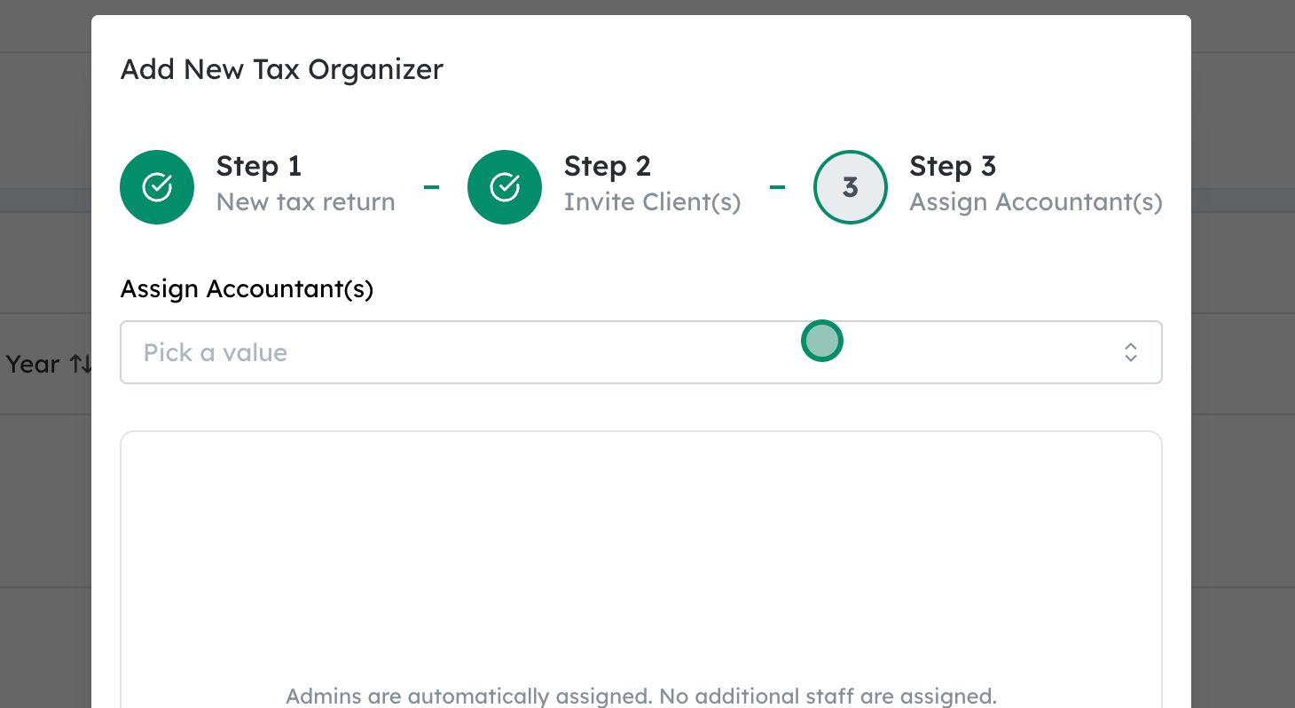
Task: Select the "Step 2" stepper label
Action: coord(607,166)
